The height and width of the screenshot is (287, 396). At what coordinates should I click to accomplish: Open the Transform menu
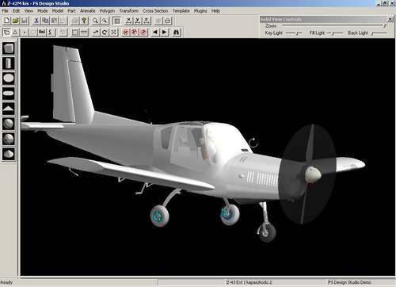[x=128, y=11]
